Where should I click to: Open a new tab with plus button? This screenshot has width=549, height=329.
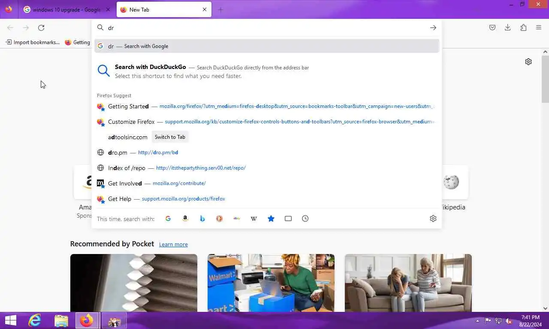220,10
